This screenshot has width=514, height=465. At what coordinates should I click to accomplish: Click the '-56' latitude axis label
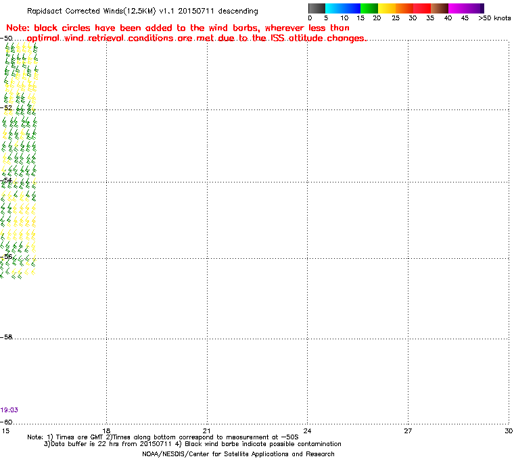[x=6, y=257]
